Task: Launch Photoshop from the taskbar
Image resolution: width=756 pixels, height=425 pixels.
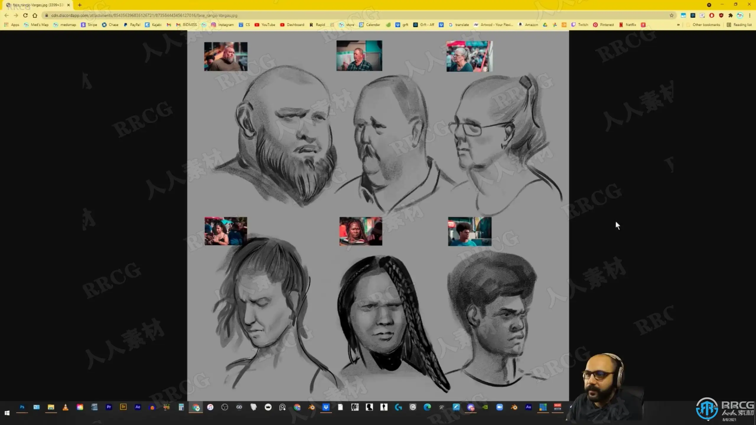Action: tap(22, 407)
